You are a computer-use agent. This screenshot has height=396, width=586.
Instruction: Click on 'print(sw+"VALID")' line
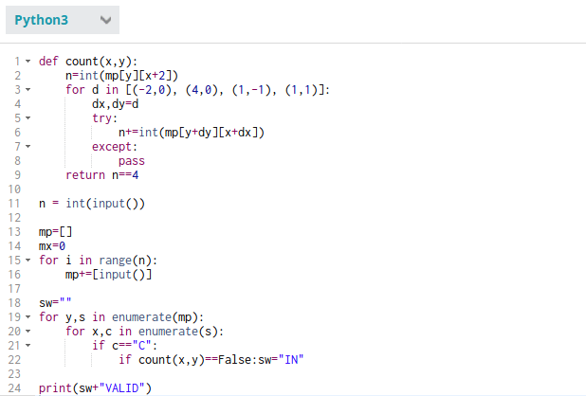click(95, 388)
